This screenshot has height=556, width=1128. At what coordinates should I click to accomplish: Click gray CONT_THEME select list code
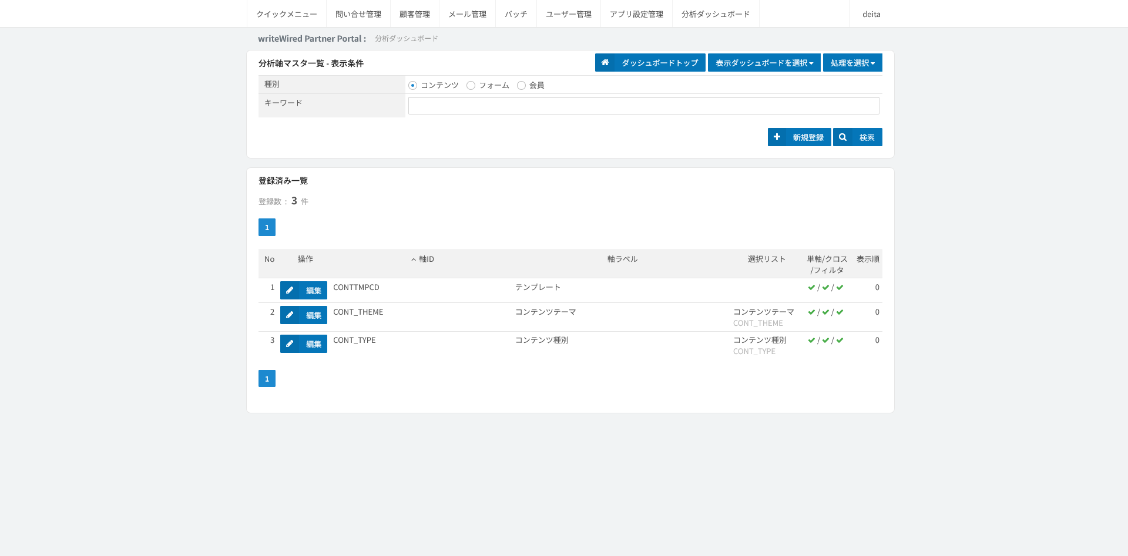758,324
